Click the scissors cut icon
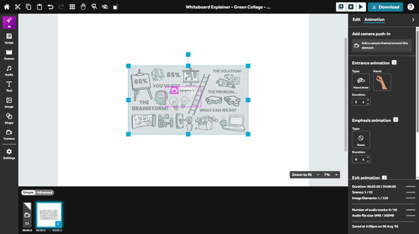Image resolution: width=419 pixels, height=234 pixels. pyautogui.click(x=18, y=7)
